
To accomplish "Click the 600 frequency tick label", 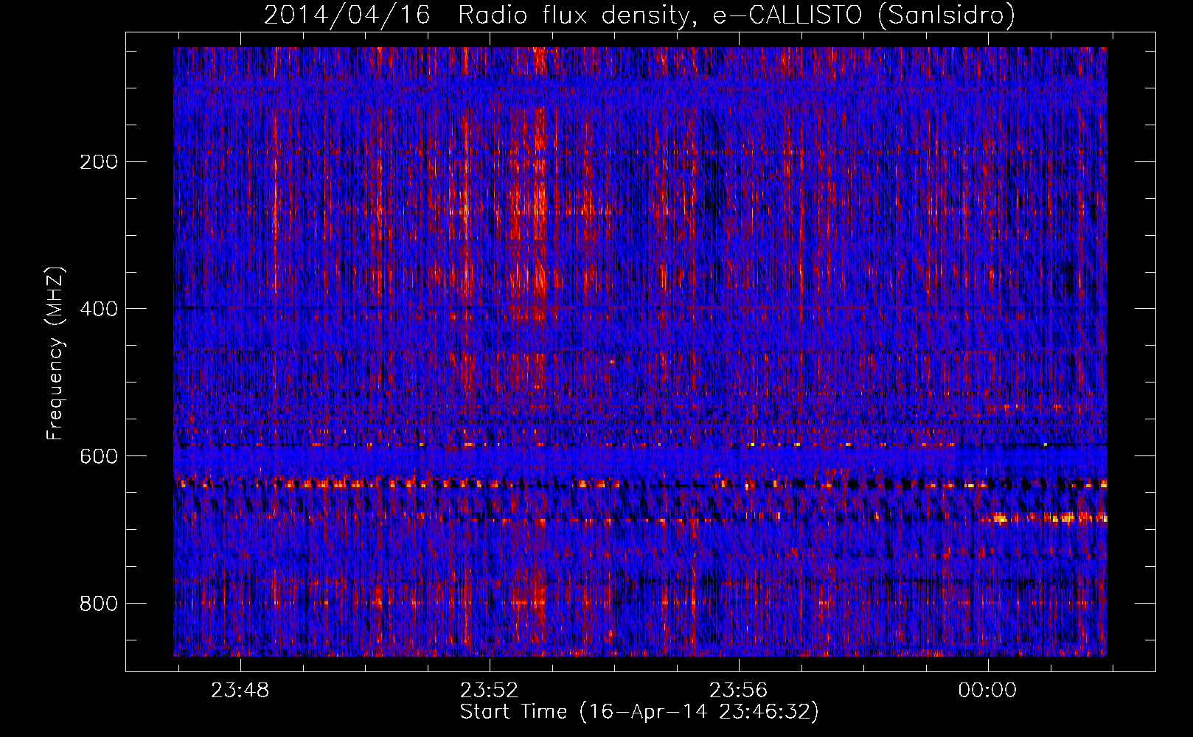I will coord(98,456).
